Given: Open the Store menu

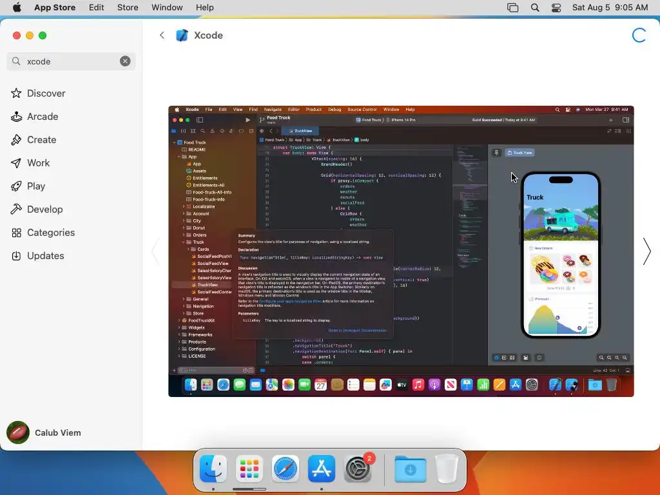Looking at the screenshot, I should (x=128, y=8).
